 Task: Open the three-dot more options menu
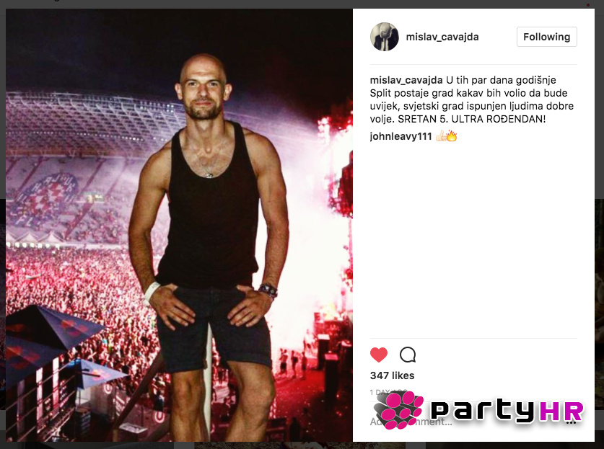572,422
